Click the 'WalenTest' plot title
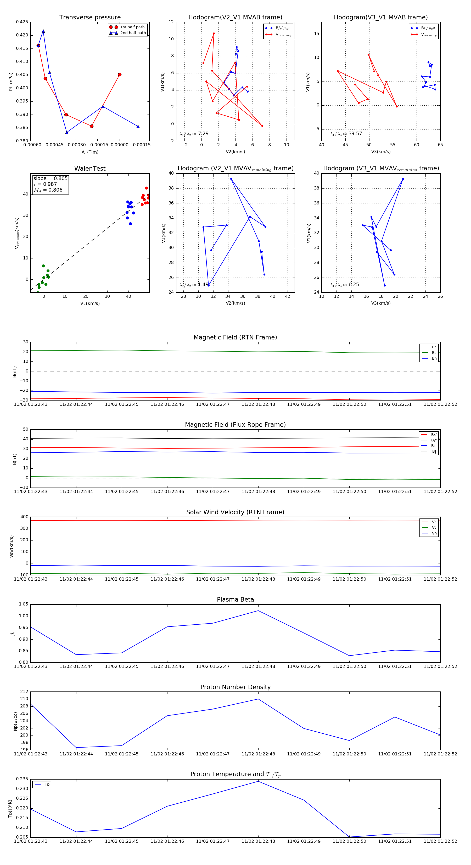471x865 pixels. pos(90,169)
